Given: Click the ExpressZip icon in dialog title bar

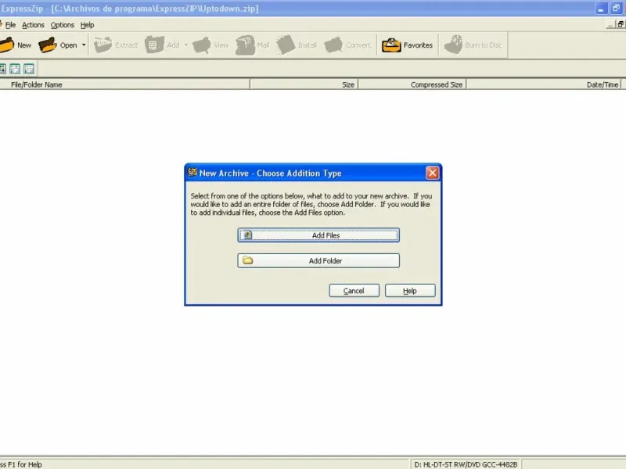Looking at the screenshot, I should pyautogui.click(x=192, y=172).
